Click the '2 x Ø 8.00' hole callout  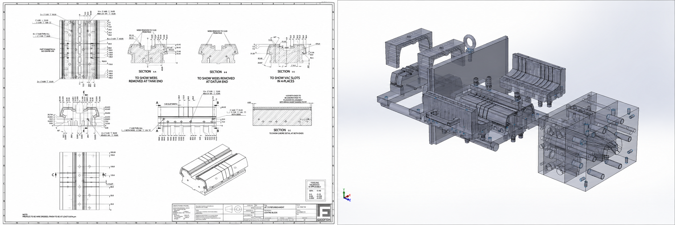pyautogui.click(x=46, y=81)
